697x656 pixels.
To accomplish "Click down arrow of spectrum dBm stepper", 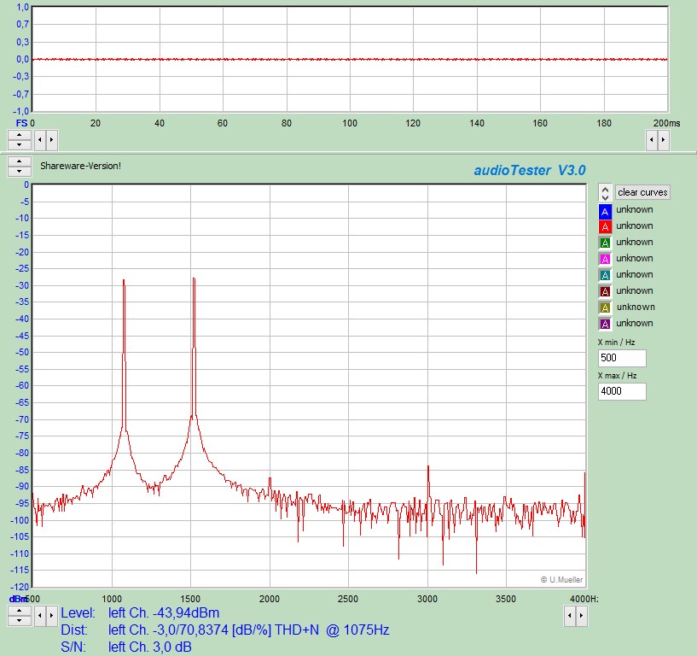I will [x=19, y=621].
